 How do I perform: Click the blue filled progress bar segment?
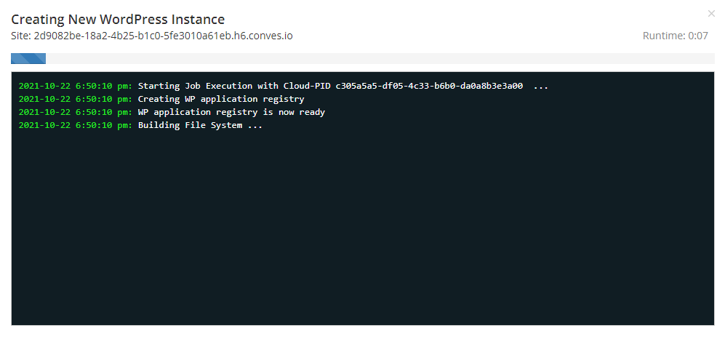pyautogui.click(x=28, y=58)
